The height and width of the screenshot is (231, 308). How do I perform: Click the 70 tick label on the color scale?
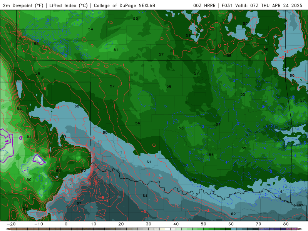point(258,224)
